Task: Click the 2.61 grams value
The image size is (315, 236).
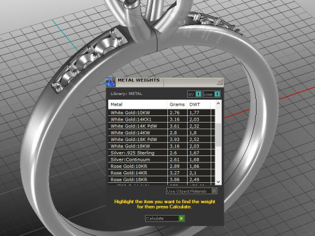Action: [x=175, y=159]
